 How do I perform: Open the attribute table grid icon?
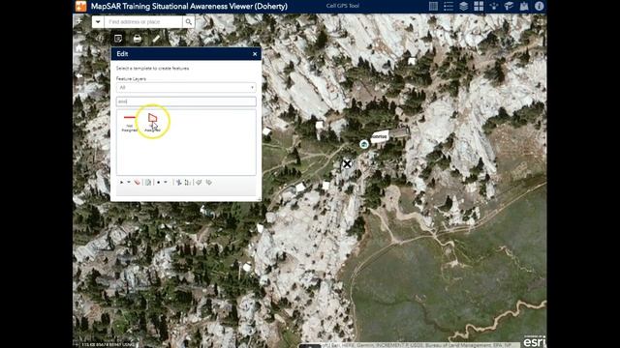click(433, 6)
